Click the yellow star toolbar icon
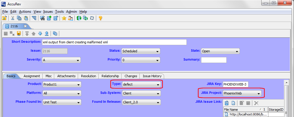The height and width of the screenshot is (117, 294). [x=64, y=18]
